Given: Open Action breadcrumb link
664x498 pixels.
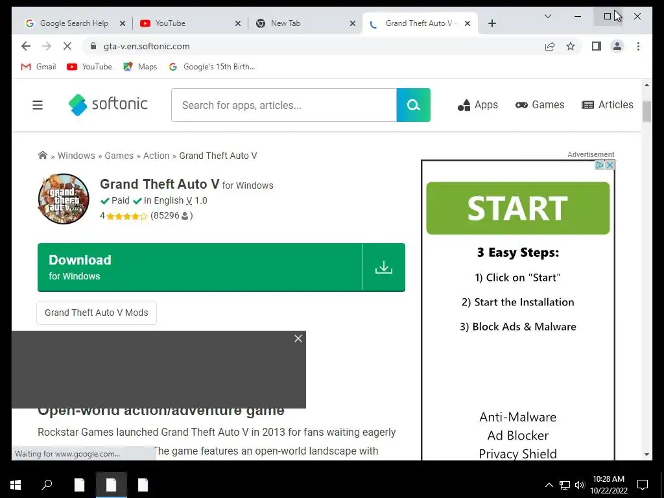Looking at the screenshot, I should tap(156, 156).
